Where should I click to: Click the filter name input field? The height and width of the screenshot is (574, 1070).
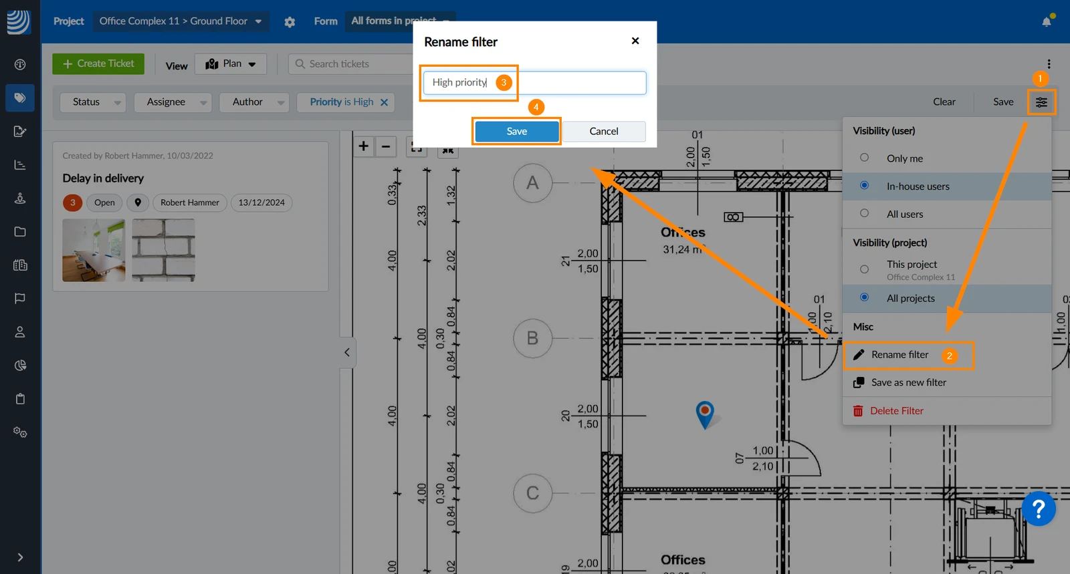pos(535,83)
